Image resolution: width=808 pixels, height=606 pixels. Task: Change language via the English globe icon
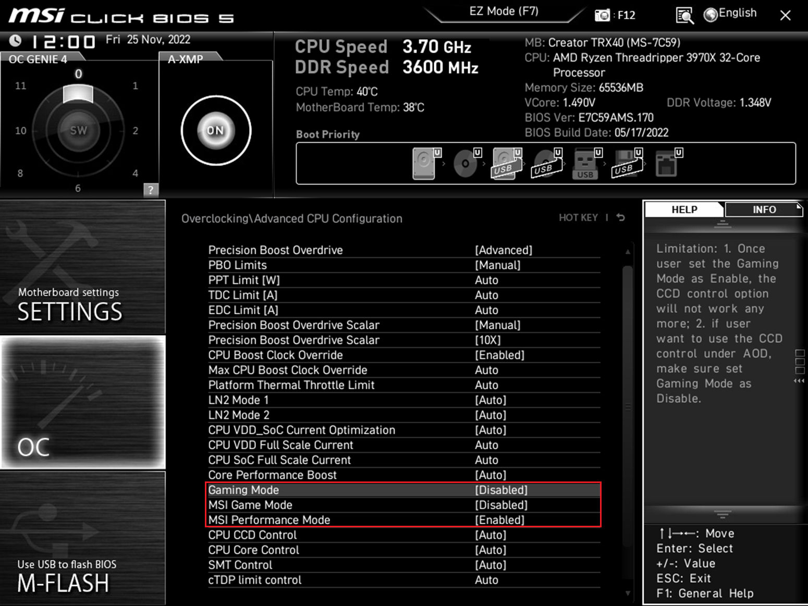[730, 14]
